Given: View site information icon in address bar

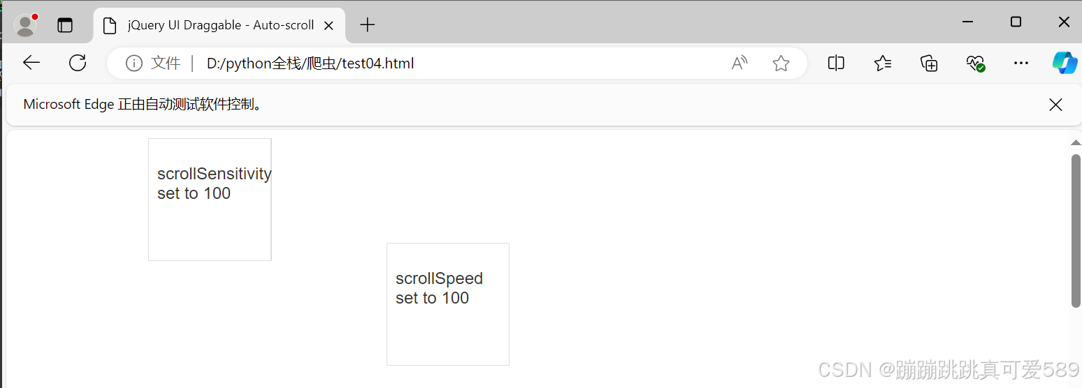Looking at the screenshot, I should point(134,64).
